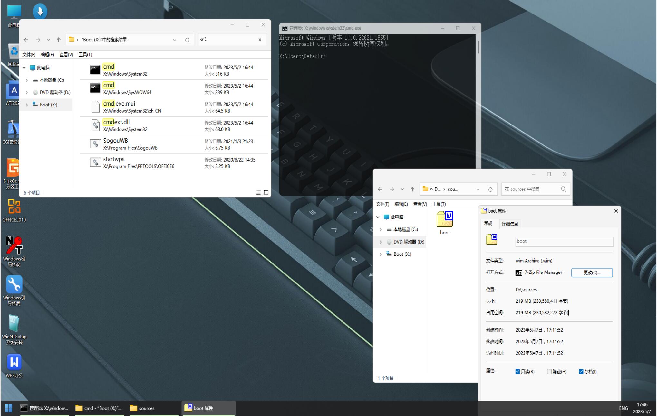The height and width of the screenshot is (416, 657).
Task: Select the startwps file icon
Action: coord(95,162)
